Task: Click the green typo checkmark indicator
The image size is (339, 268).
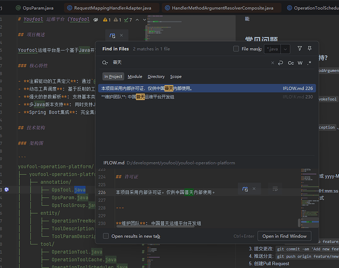Action: tap(128, 20)
